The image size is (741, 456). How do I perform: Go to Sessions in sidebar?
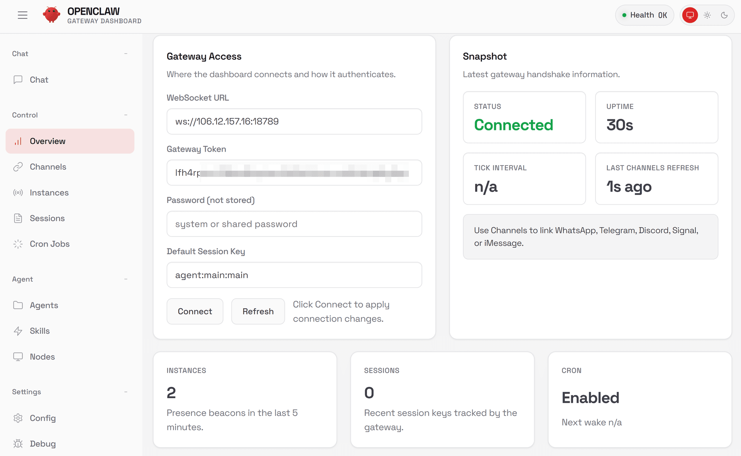[x=47, y=218]
